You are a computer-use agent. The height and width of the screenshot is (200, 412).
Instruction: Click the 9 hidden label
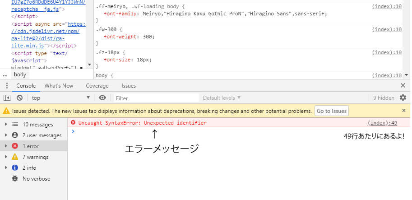tap(384, 98)
